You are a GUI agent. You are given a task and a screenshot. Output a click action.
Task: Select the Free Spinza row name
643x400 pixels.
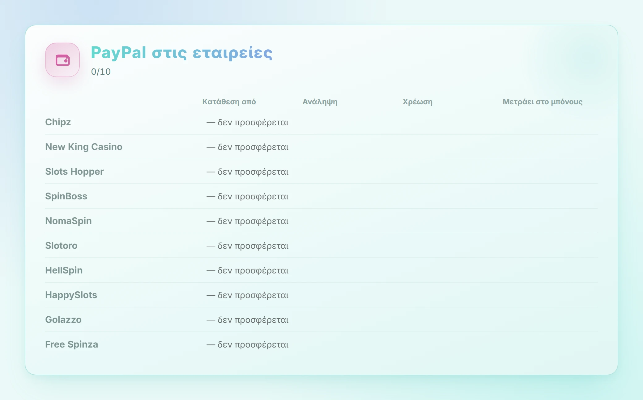pyautogui.click(x=72, y=344)
